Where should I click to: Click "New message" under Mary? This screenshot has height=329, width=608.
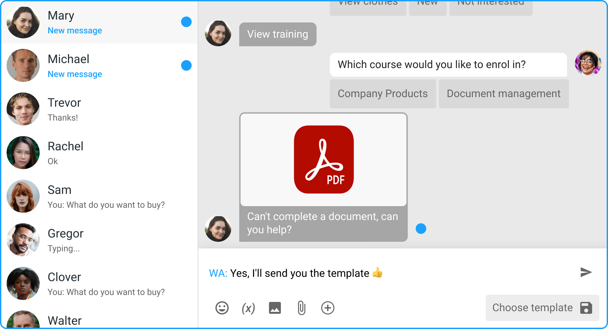[75, 30]
